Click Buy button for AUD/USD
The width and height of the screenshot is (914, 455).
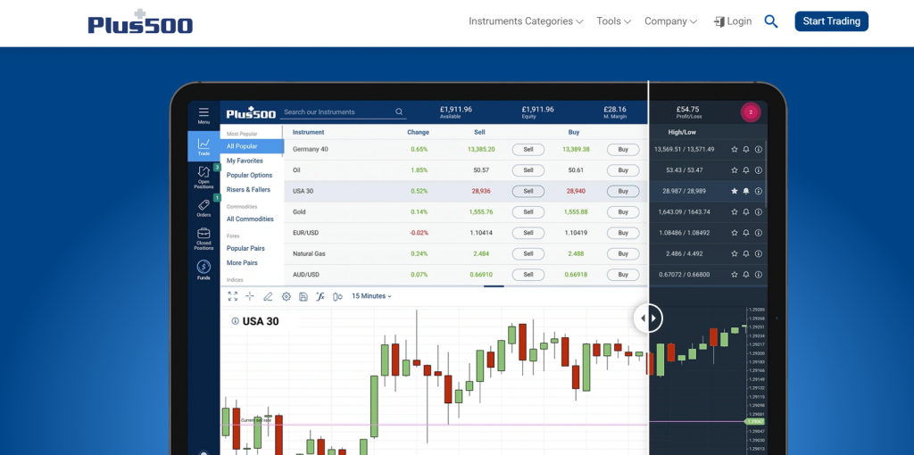[x=623, y=275]
